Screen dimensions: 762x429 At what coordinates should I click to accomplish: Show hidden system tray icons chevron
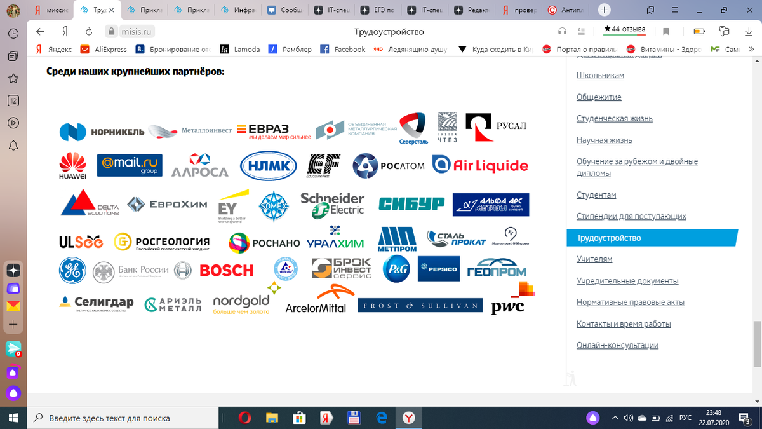pos(615,418)
